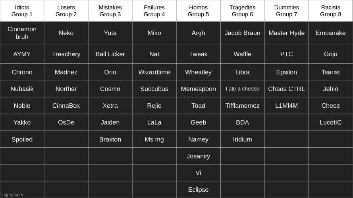This screenshot has width=353, height=198.
Task: Click the Memespoon cell
Action: (198, 89)
